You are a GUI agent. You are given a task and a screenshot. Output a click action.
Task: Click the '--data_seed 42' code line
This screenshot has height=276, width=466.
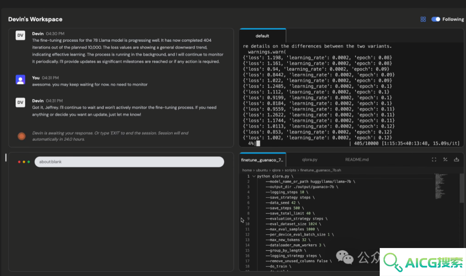[283, 203]
